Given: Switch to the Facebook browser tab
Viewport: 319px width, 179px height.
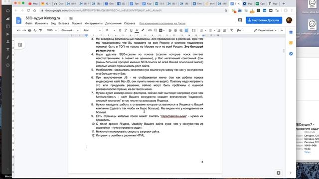Looking at the screenshot, I should pos(122,3).
